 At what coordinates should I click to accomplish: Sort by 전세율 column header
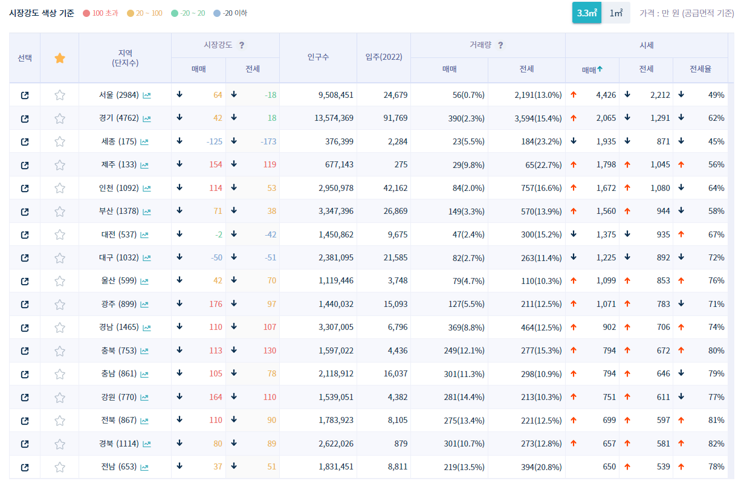(x=700, y=69)
